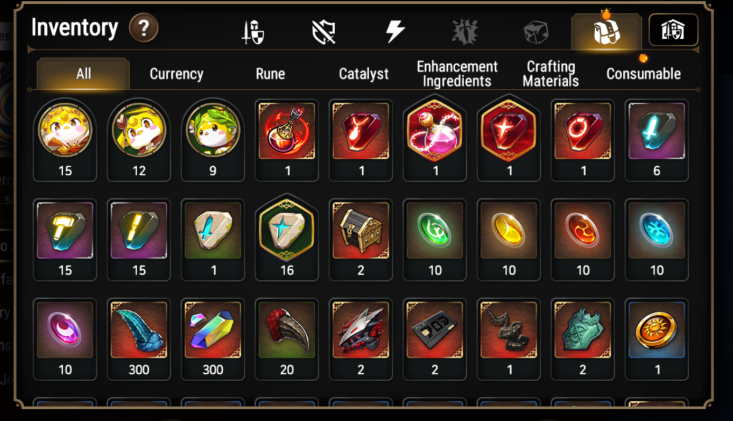This screenshot has height=421, width=733.
Task: Select the lightning bolt category icon
Action: coord(395,32)
